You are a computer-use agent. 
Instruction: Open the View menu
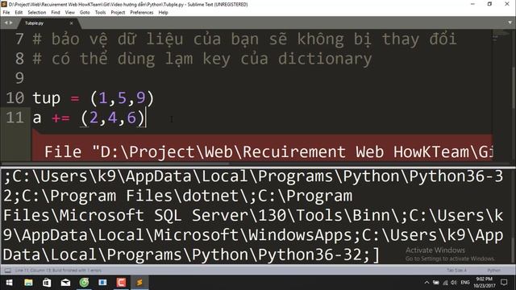point(70,13)
